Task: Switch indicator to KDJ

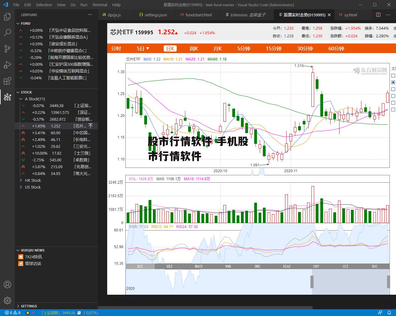Action: (x=169, y=266)
